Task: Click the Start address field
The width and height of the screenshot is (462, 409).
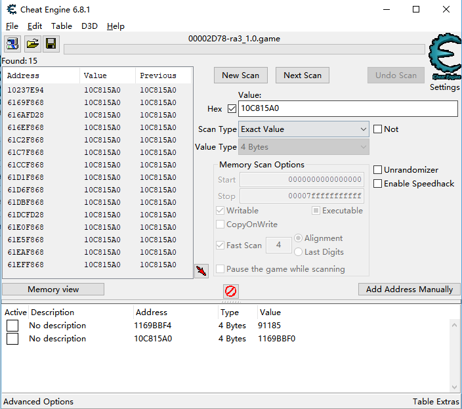Action: 302,179
